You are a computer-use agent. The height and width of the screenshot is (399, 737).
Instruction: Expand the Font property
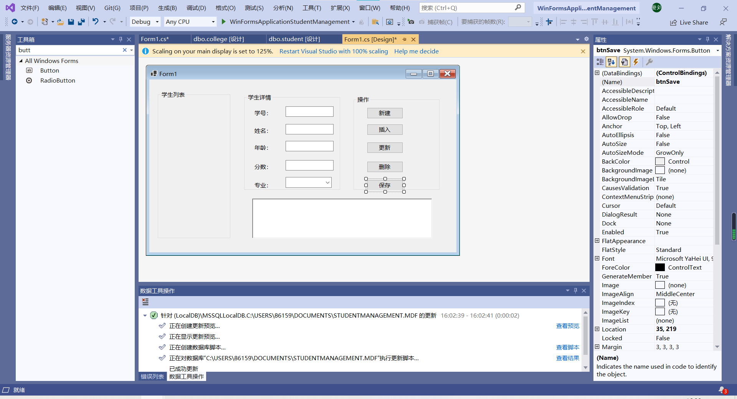[x=597, y=258]
